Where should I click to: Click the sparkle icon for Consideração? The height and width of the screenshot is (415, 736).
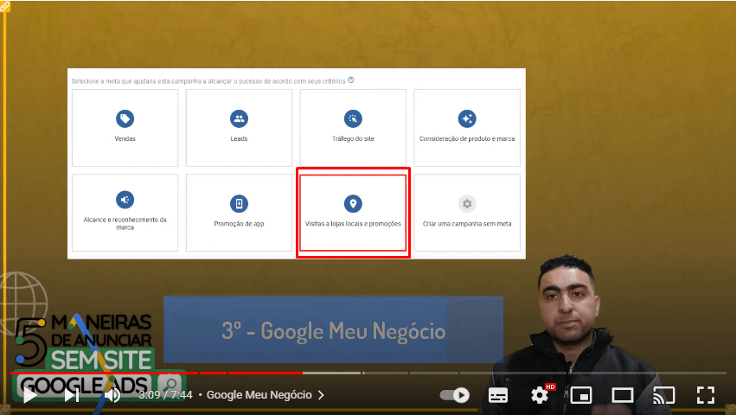[x=467, y=118]
